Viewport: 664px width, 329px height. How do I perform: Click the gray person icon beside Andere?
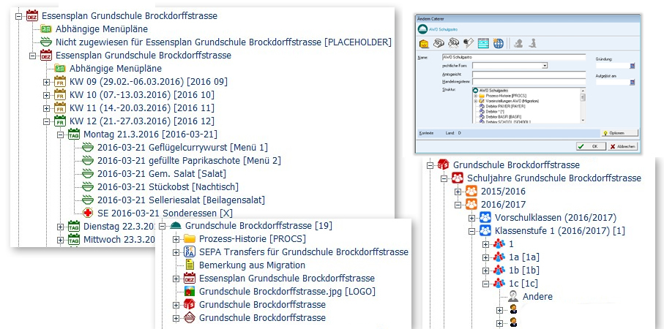coord(513,297)
